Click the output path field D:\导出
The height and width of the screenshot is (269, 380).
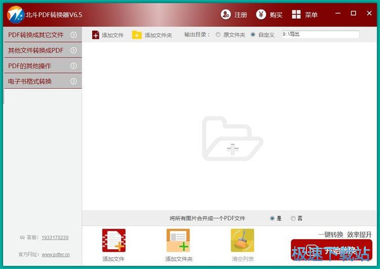click(x=320, y=34)
